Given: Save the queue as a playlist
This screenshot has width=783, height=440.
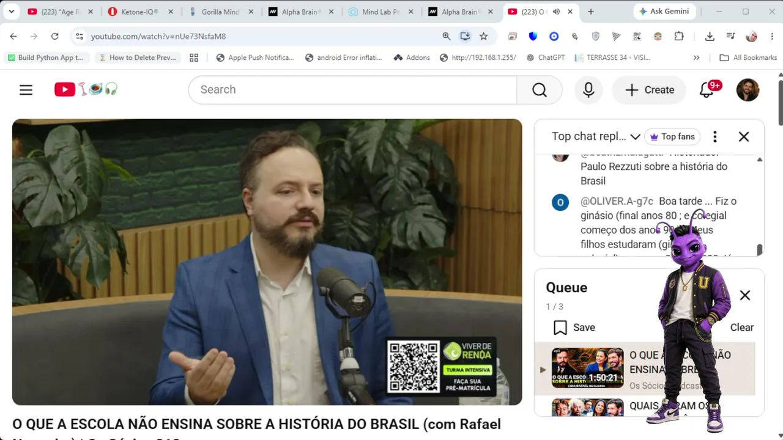Looking at the screenshot, I should tap(574, 328).
